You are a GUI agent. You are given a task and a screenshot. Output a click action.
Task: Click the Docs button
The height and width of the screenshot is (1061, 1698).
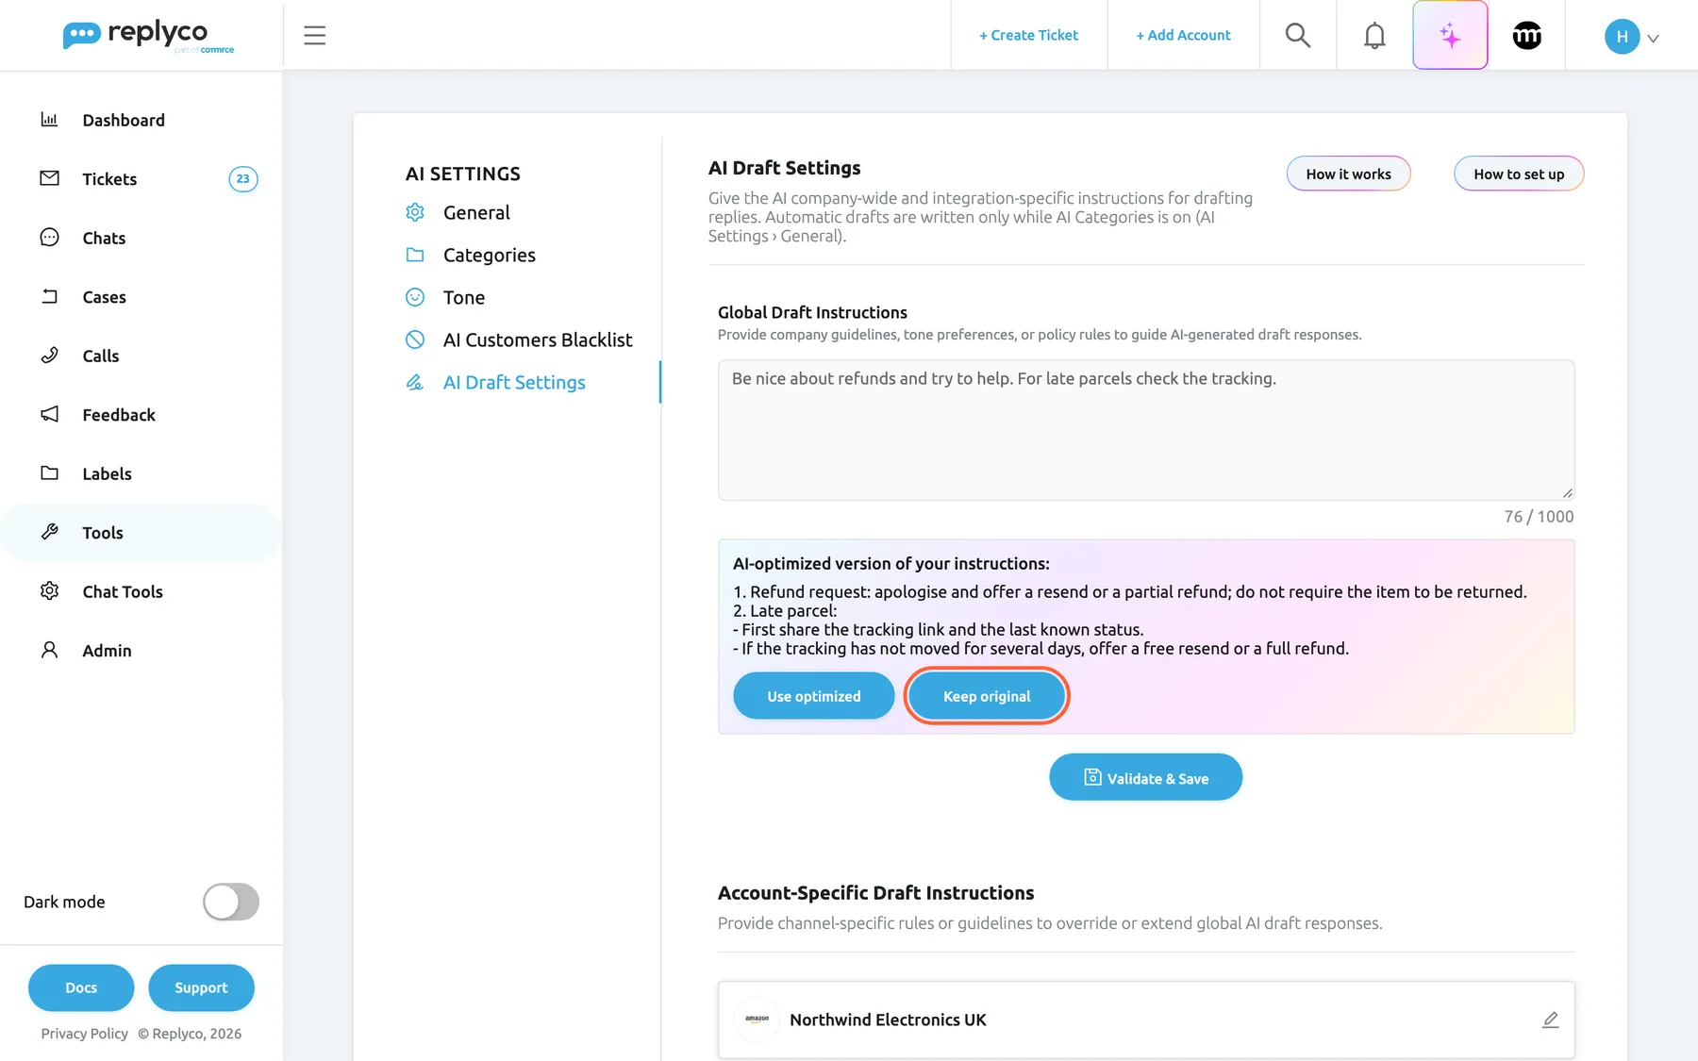(x=81, y=987)
